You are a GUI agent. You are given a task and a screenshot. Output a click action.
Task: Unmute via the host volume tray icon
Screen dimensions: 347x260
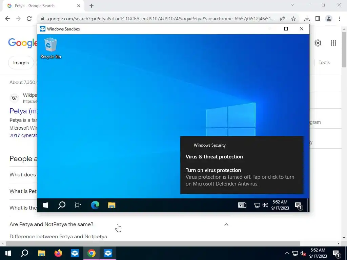[303, 253]
